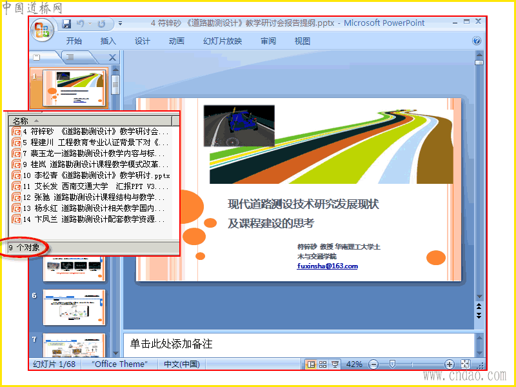
Task: Redo the last action
Action: click(101, 24)
